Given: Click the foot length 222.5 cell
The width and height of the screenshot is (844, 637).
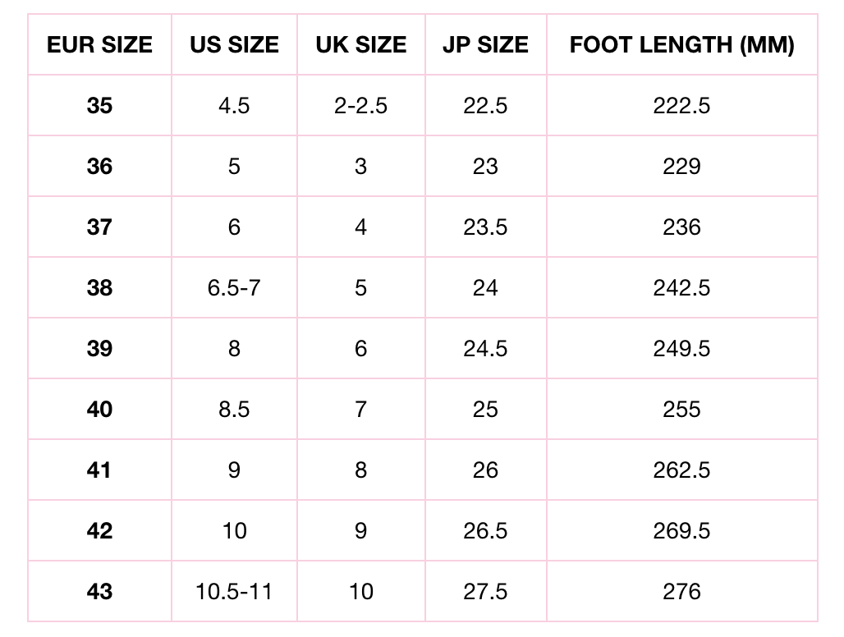Looking at the screenshot, I should (x=681, y=105).
